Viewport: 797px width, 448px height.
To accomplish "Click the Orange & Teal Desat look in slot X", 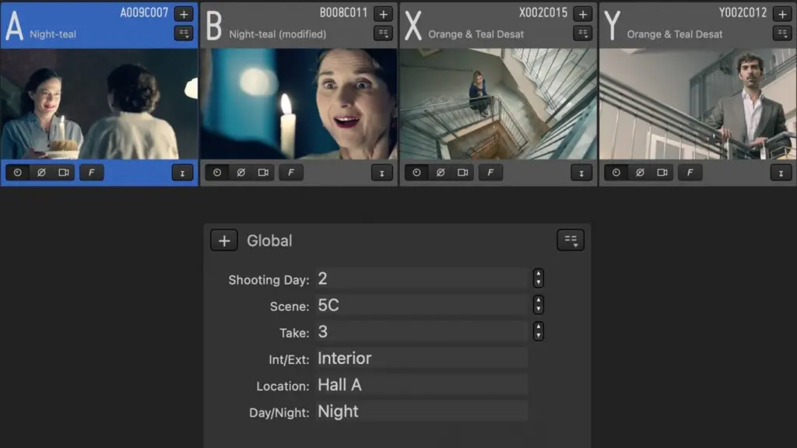I will (476, 34).
